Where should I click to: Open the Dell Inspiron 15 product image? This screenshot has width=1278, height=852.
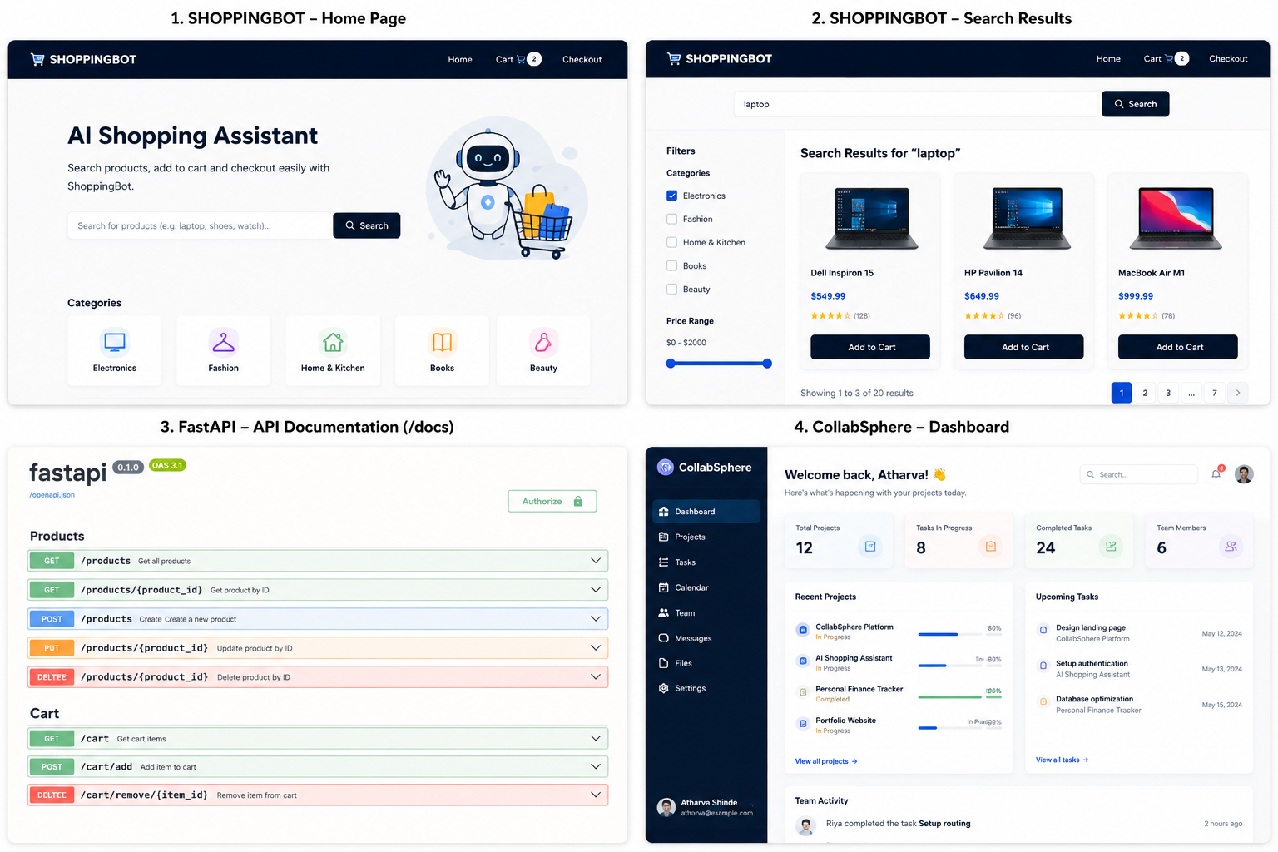click(x=871, y=218)
